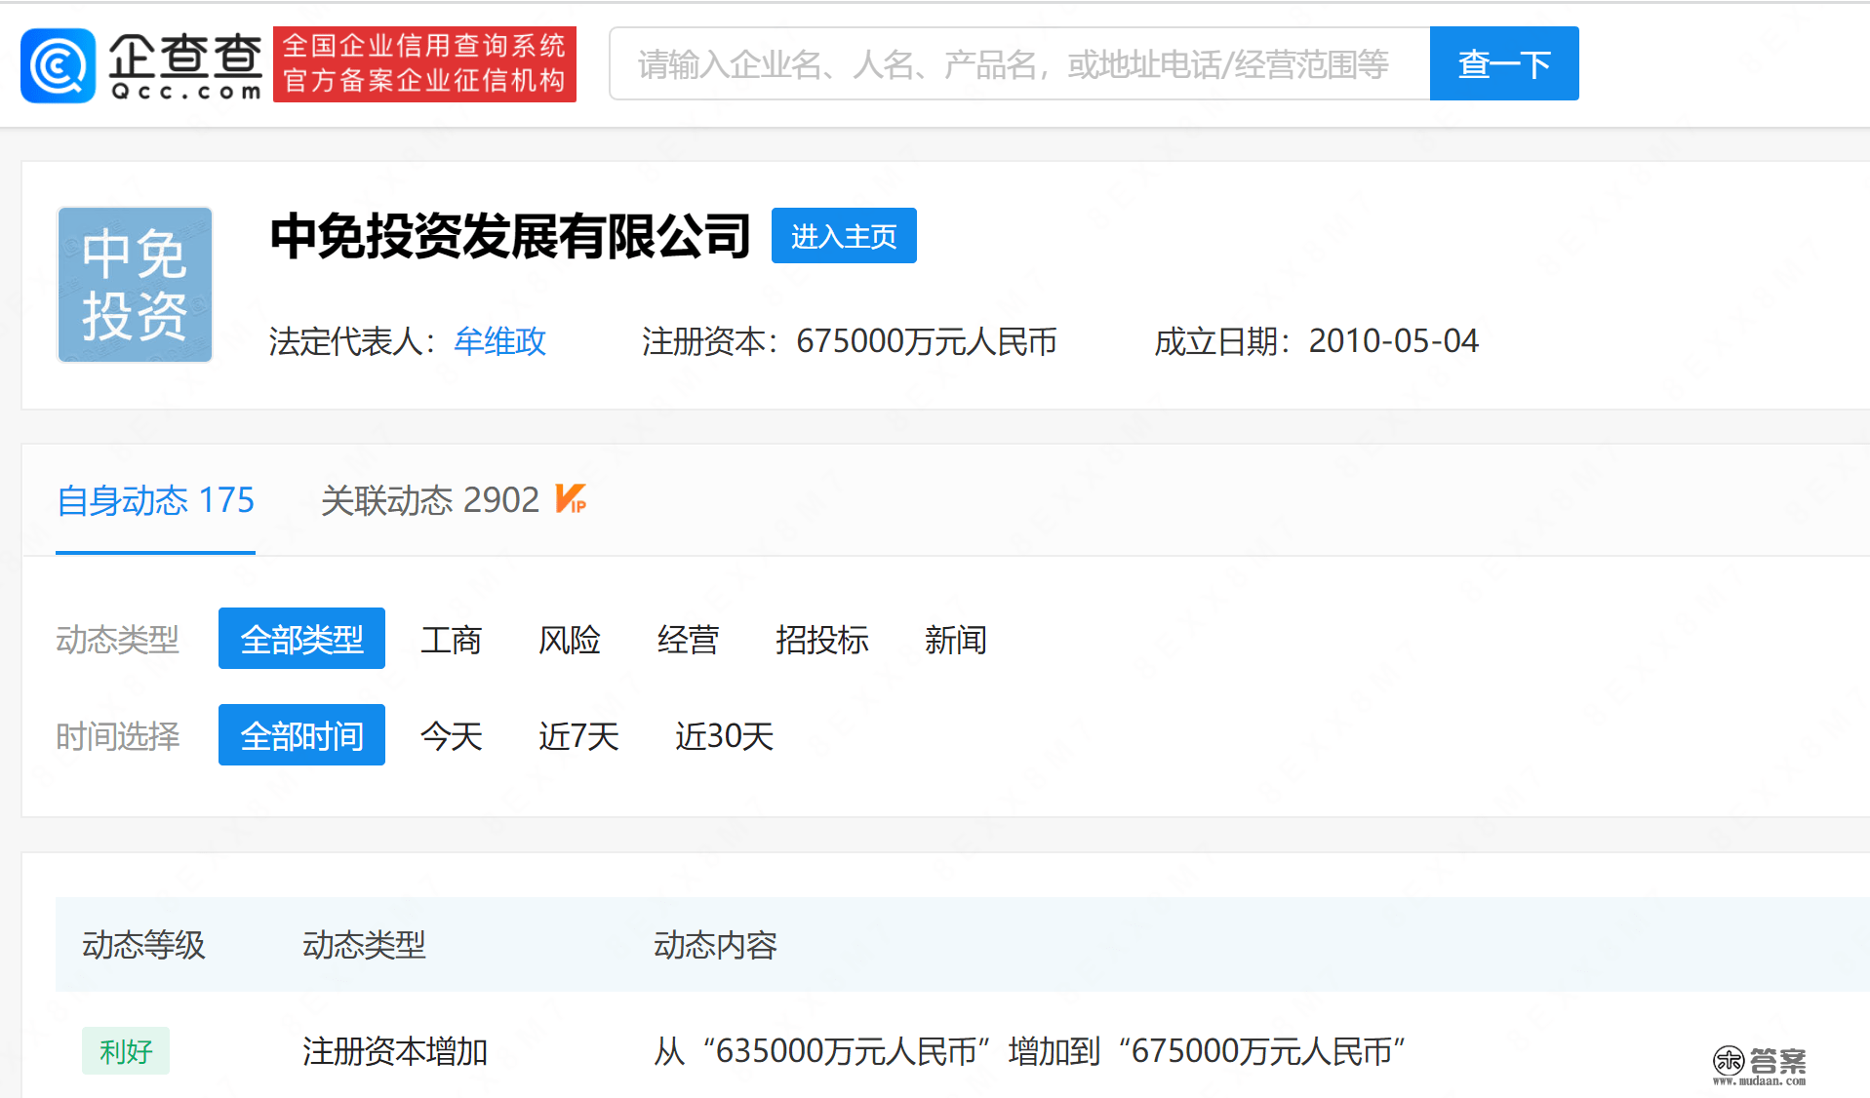Click the VIP badge icon

click(571, 498)
